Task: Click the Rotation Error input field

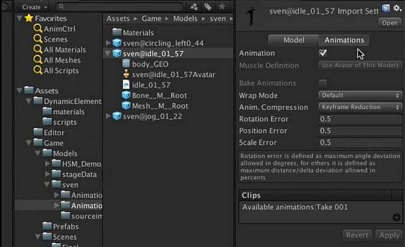Action: point(360,119)
